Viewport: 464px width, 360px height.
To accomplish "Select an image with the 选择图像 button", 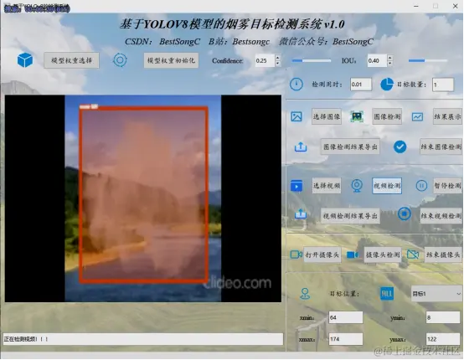I will (x=327, y=116).
